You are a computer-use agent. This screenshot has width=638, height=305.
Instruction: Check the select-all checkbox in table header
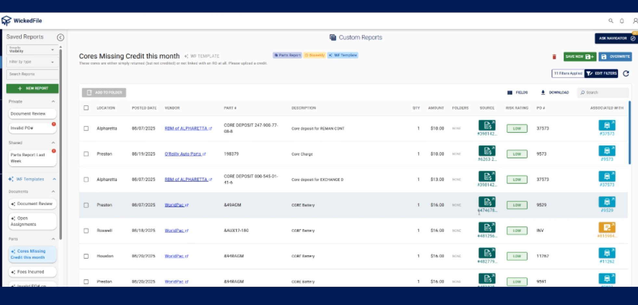click(x=86, y=108)
